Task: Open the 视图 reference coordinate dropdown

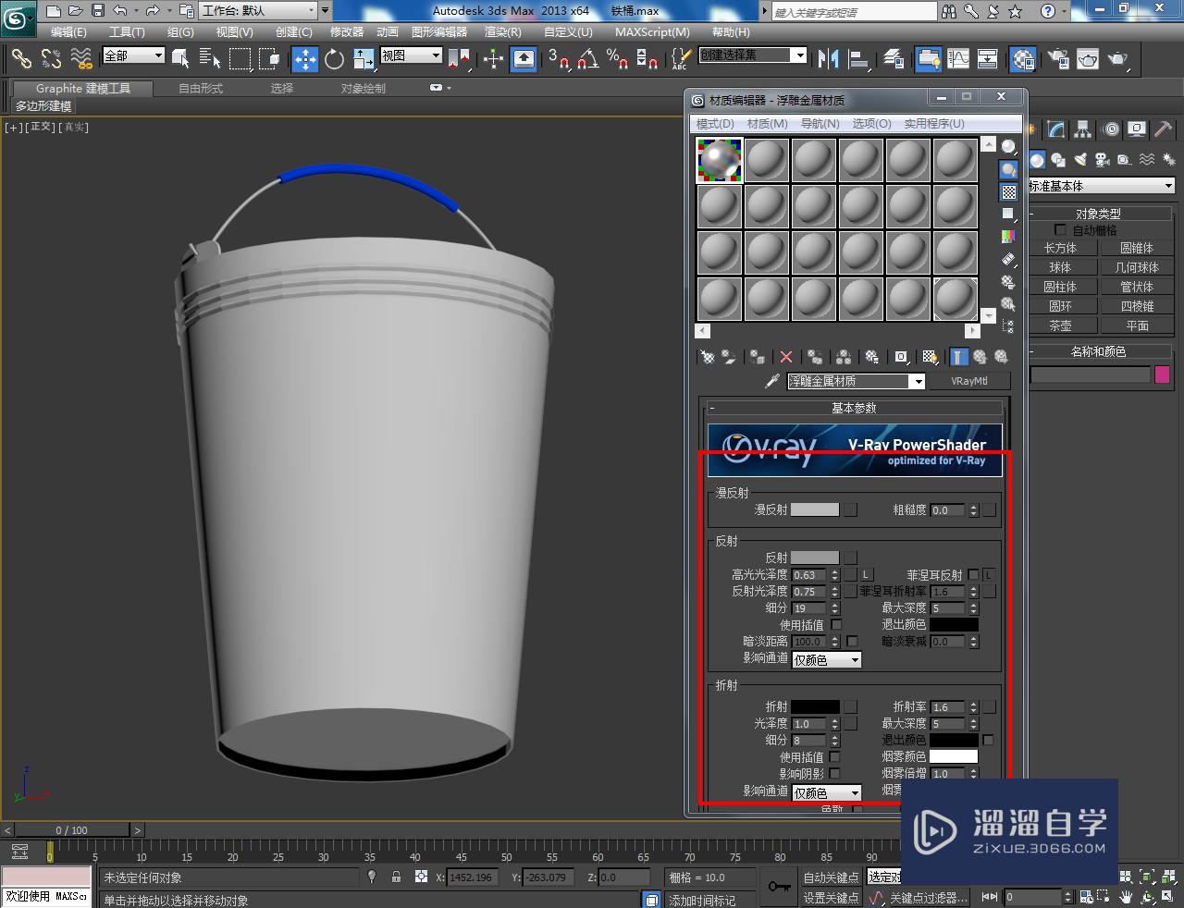Action: point(412,55)
